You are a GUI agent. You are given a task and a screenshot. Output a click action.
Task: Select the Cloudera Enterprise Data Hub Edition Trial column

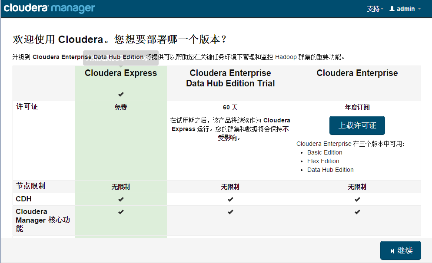[230, 78]
